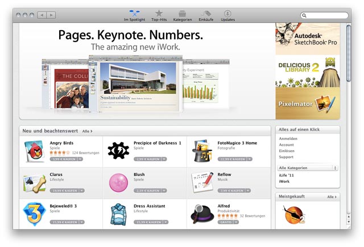Click the Precipice of Darkness gear icon
This screenshot has height=247, width=364.
click(x=118, y=151)
